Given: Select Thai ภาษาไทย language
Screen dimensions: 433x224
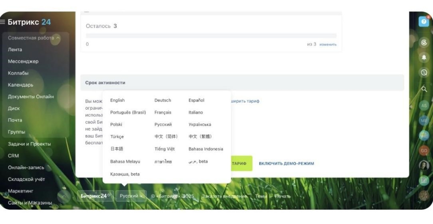Looking at the screenshot, I should [163, 162].
